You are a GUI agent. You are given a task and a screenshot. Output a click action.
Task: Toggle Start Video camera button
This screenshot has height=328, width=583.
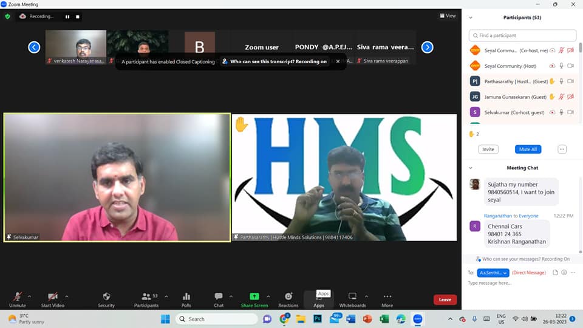pyautogui.click(x=53, y=297)
